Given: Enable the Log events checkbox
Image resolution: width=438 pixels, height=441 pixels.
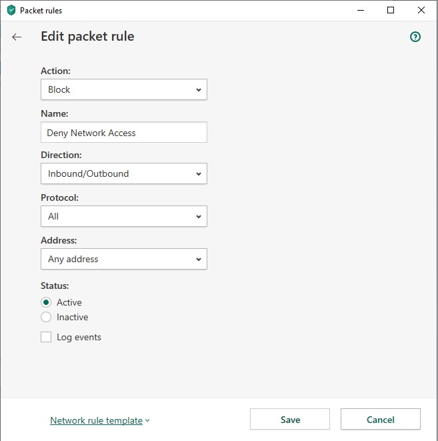Looking at the screenshot, I should tap(46, 337).
